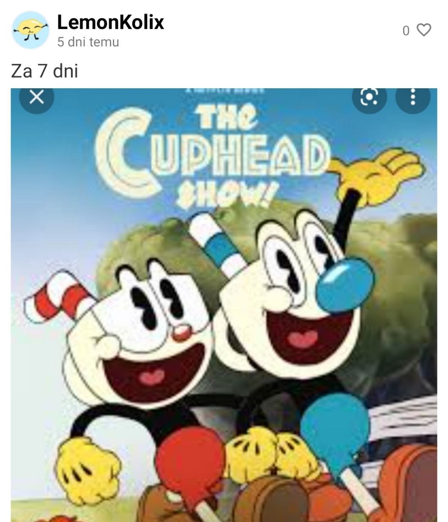The image size is (448, 522).
Task: Click the like count number 0
Action: pos(406,31)
